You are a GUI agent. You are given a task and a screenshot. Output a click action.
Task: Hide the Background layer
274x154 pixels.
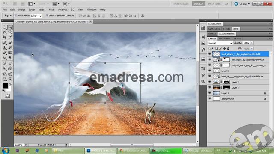point(210,99)
